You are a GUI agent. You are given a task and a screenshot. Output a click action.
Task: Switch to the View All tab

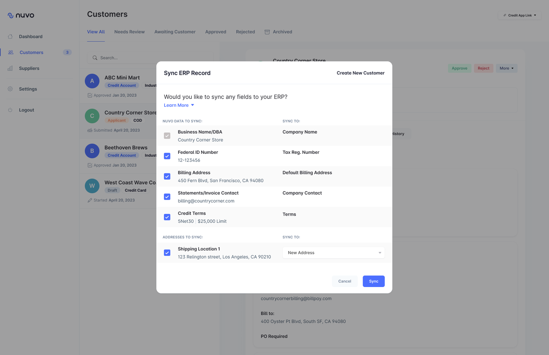pyautogui.click(x=96, y=32)
